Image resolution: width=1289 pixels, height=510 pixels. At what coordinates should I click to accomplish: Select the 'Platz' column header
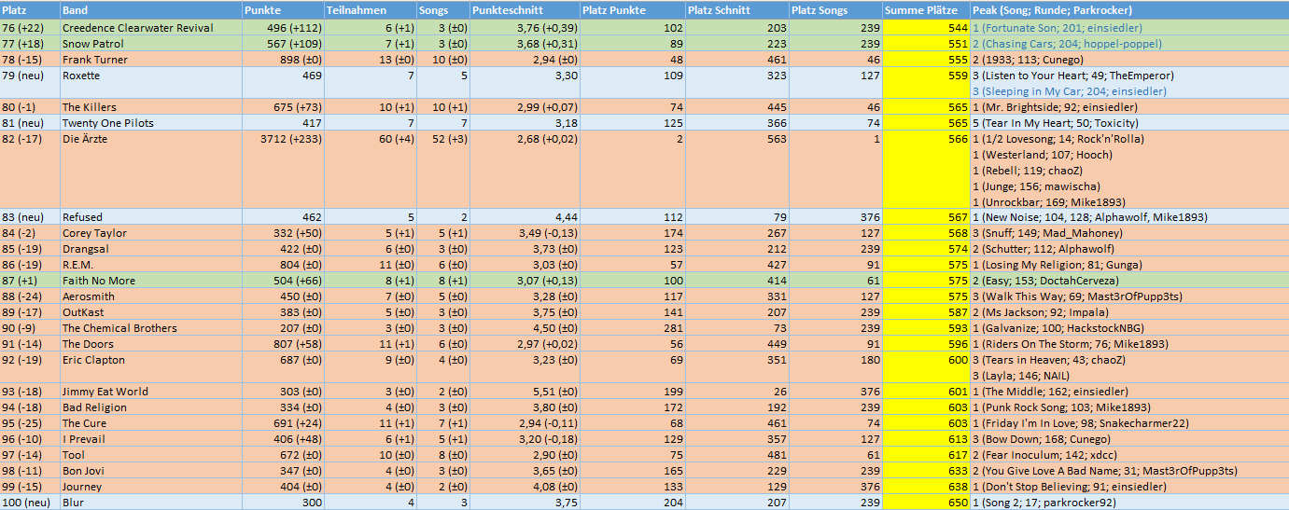pos(30,10)
